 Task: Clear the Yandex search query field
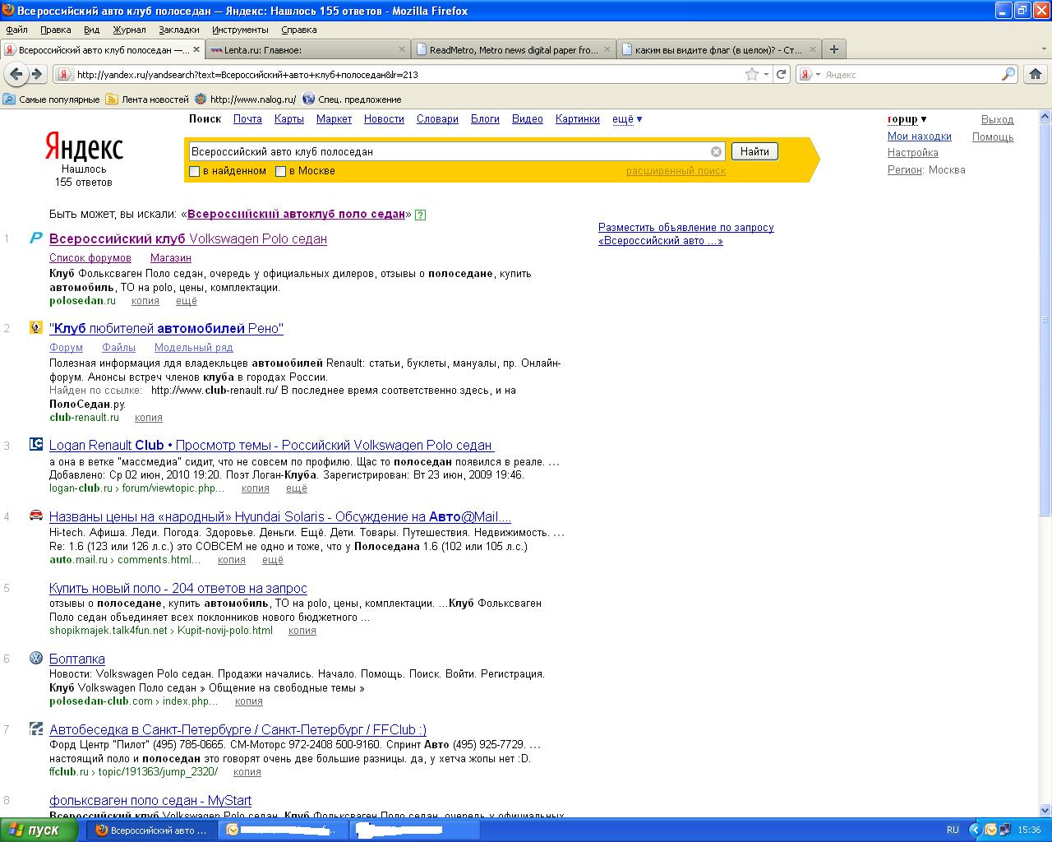point(716,151)
